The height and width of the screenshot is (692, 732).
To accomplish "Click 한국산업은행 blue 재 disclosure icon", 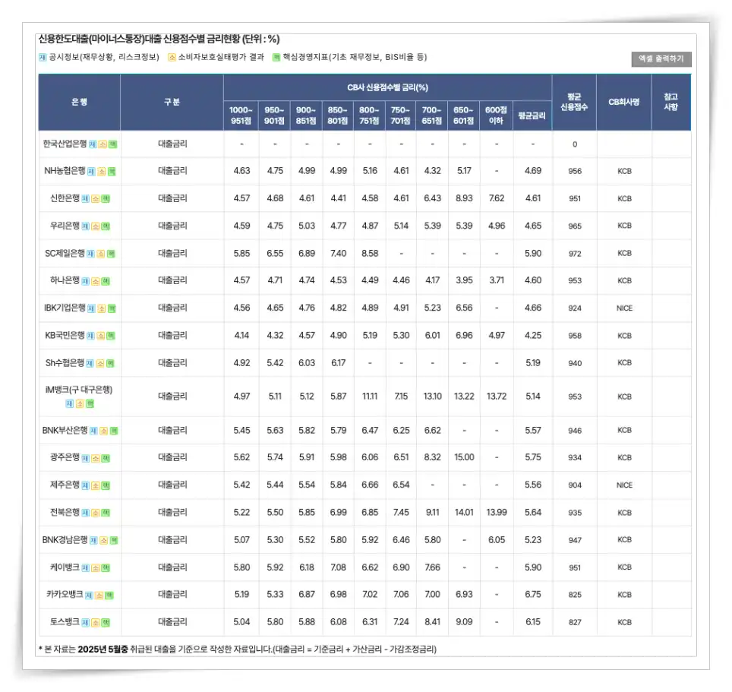I will pyautogui.click(x=93, y=145).
